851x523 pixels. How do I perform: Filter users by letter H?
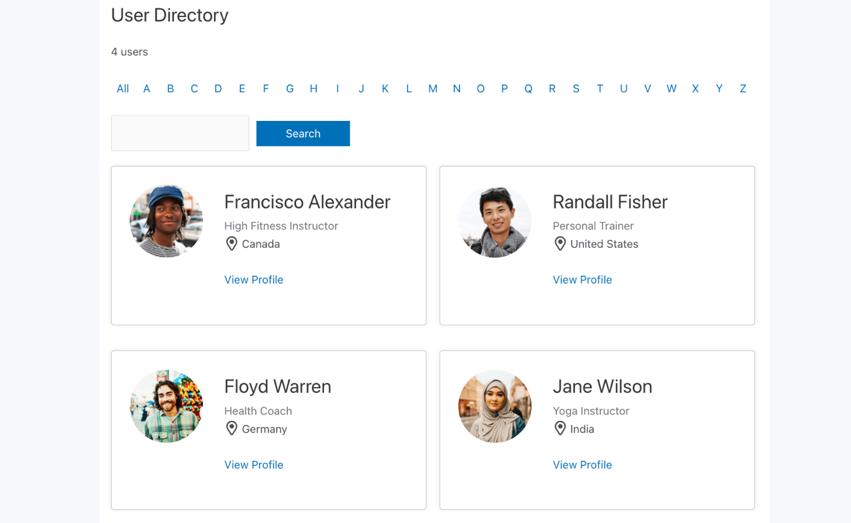(314, 89)
